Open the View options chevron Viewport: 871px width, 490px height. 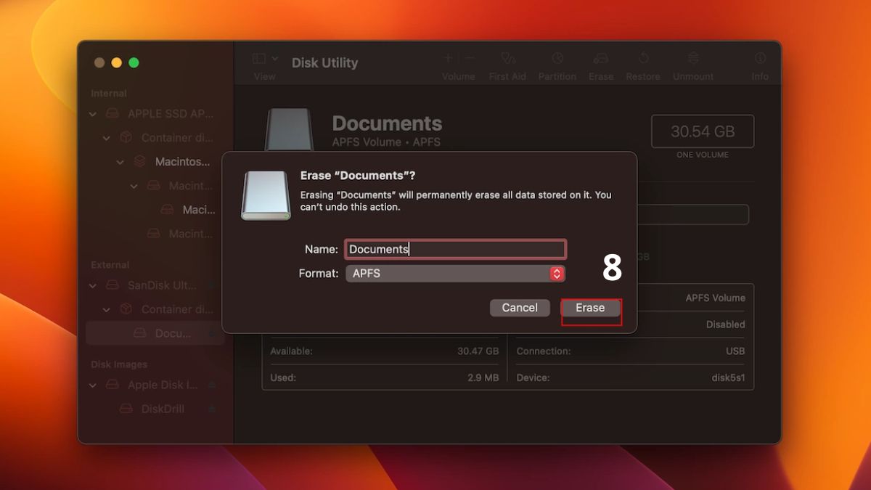click(275, 59)
